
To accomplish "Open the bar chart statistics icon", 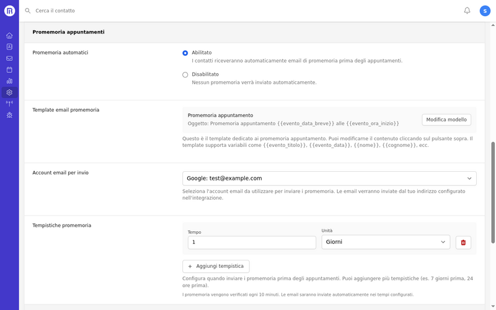I will [9, 81].
